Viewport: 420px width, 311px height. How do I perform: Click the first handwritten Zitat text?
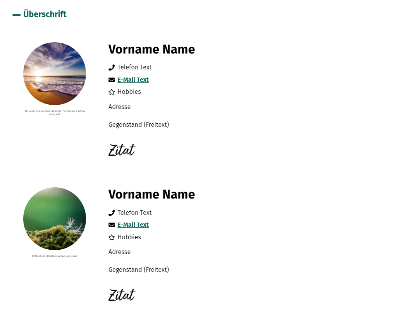click(122, 150)
